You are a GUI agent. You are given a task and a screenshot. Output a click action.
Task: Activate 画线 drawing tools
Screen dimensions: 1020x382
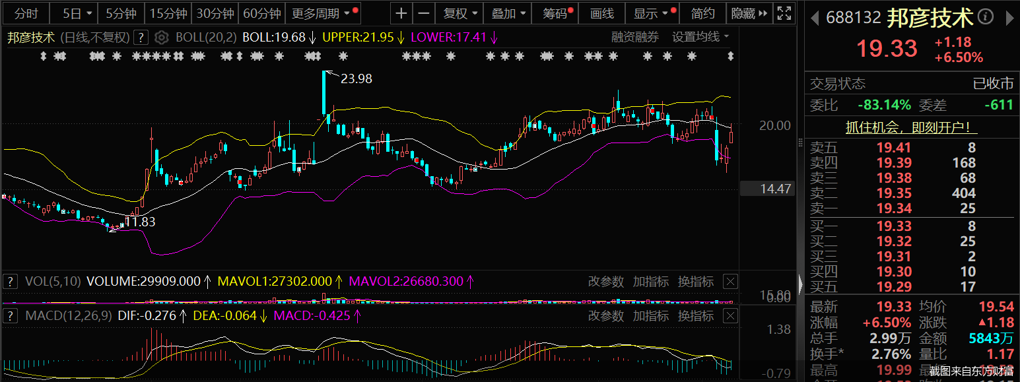coord(602,13)
